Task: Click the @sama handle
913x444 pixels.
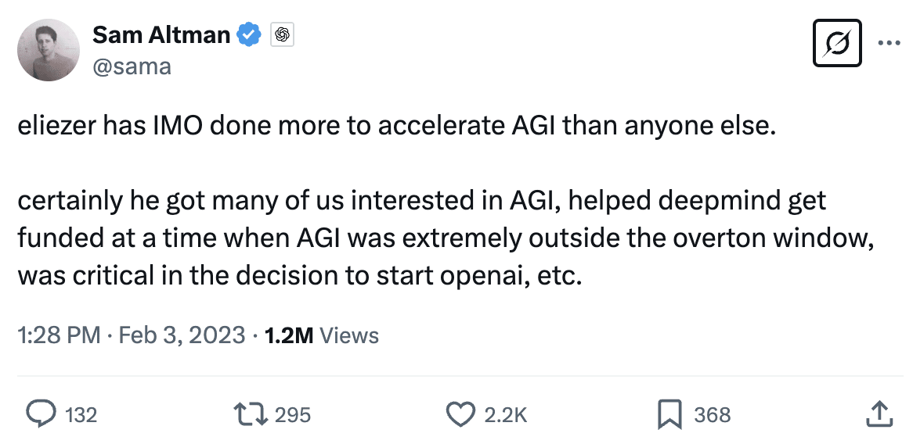Action: (x=132, y=66)
